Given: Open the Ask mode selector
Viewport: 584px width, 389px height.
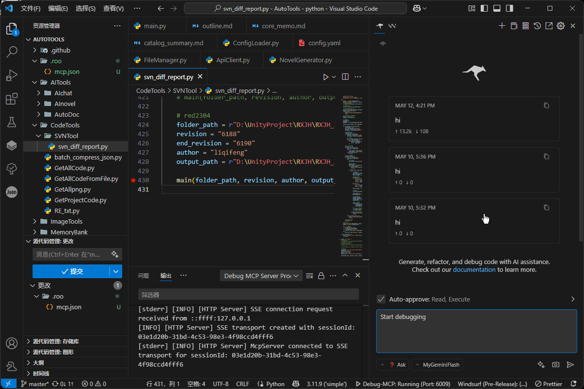Looking at the screenshot, I should [393, 365].
